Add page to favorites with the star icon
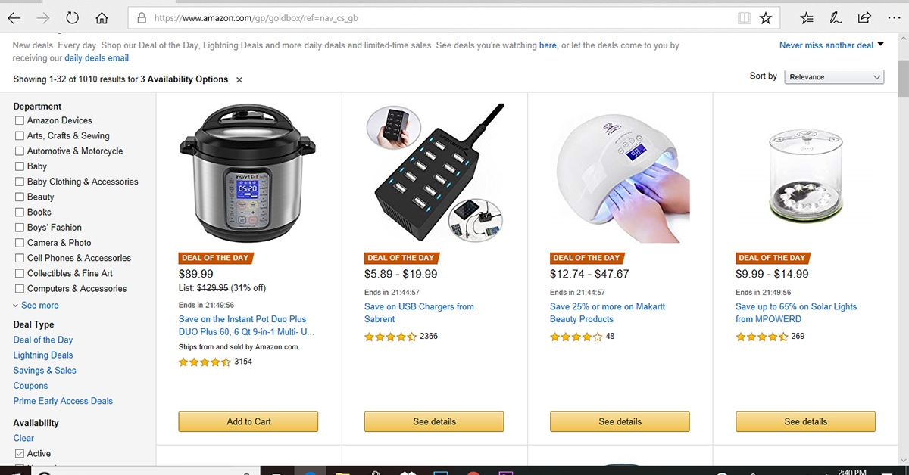The image size is (909, 475). pyautogui.click(x=766, y=18)
